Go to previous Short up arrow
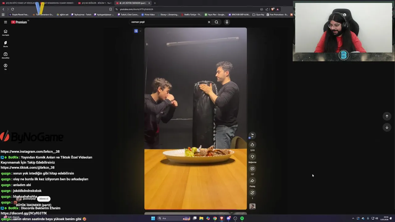 click(387, 116)
